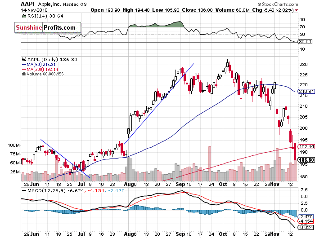
Task: Click the Low 185.93 value
Action: (x=166, y=10)
